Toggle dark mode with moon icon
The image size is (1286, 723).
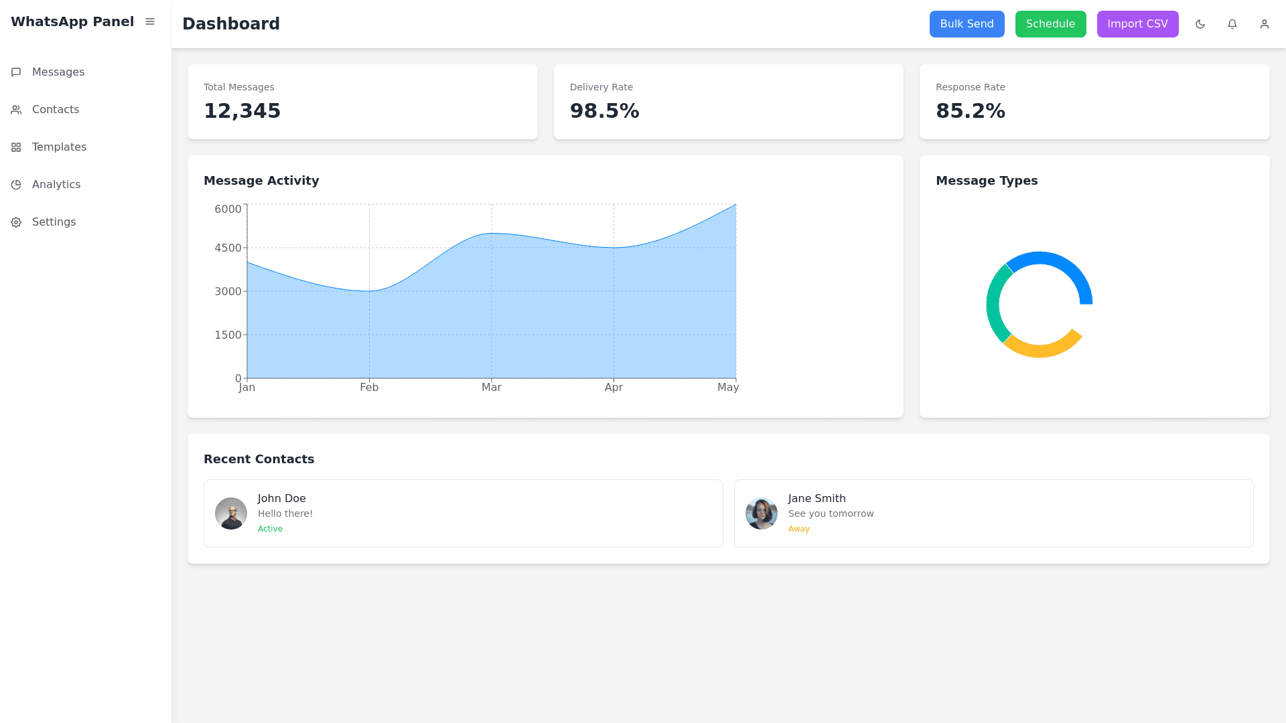(x=1200, y=24)
